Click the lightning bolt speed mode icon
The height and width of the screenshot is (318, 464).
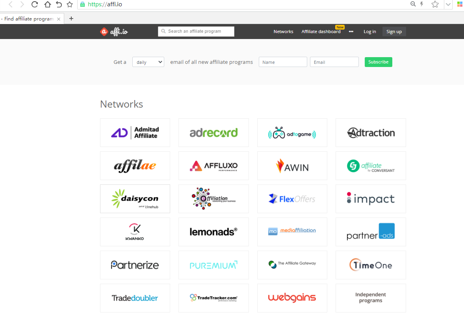(x=422, y=4)
